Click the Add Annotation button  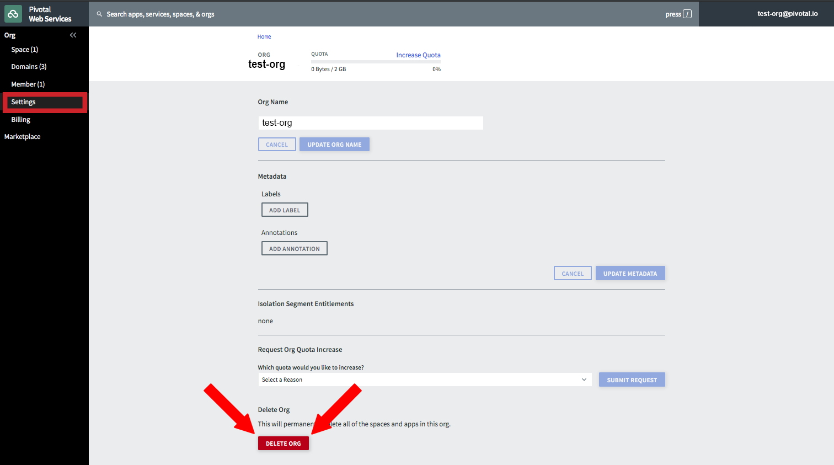294,249
